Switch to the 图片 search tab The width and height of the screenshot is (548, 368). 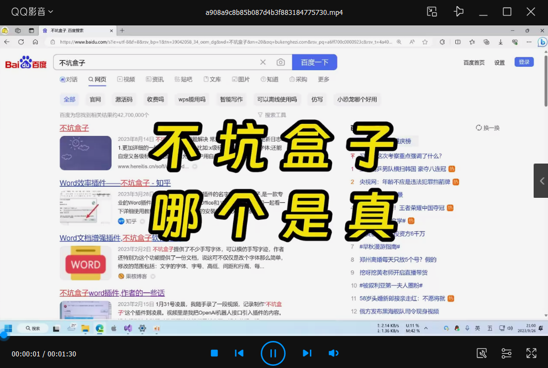(x=241, y=80)
